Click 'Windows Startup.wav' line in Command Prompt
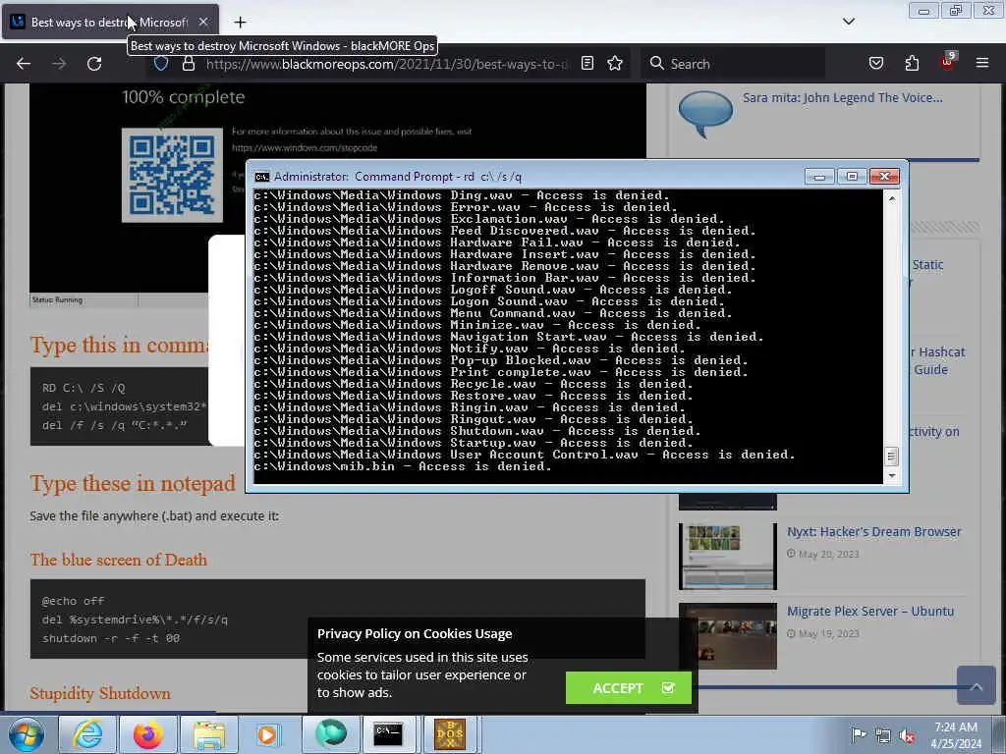 (x=474, y=443)
